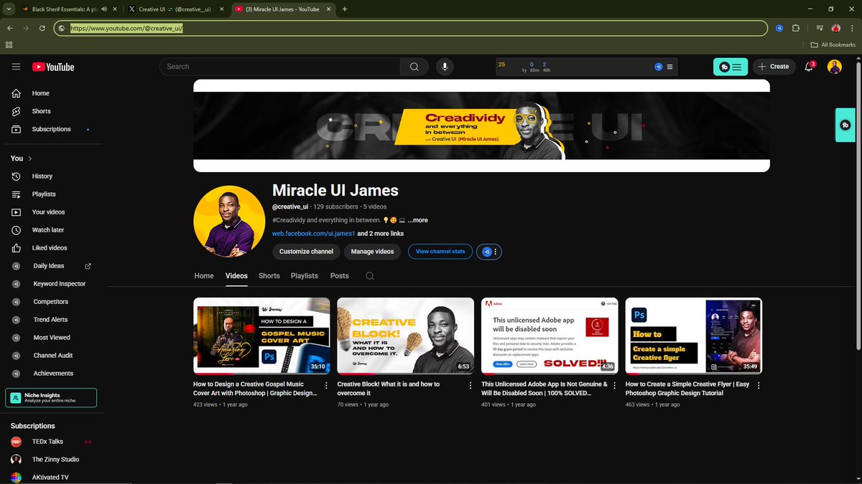
Task: Open Keyword Inspector vidIQ tool
Action: (59, 283)
